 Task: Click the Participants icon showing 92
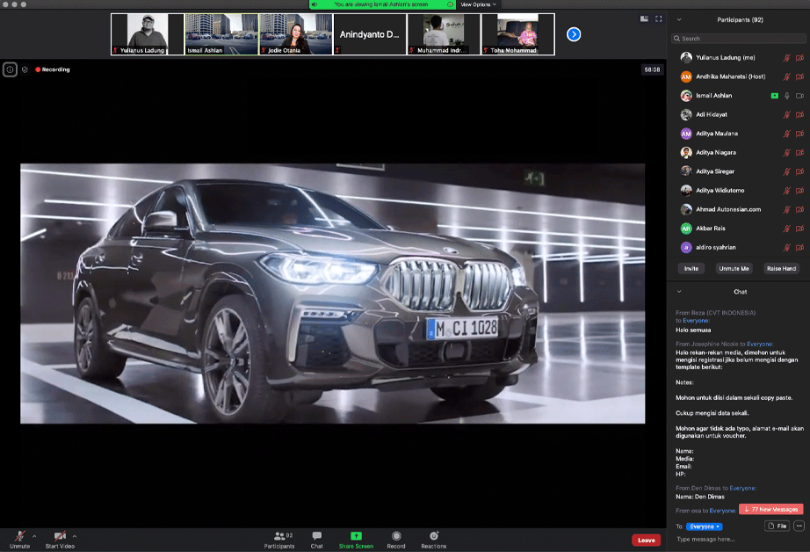click(x=279, y=537)
